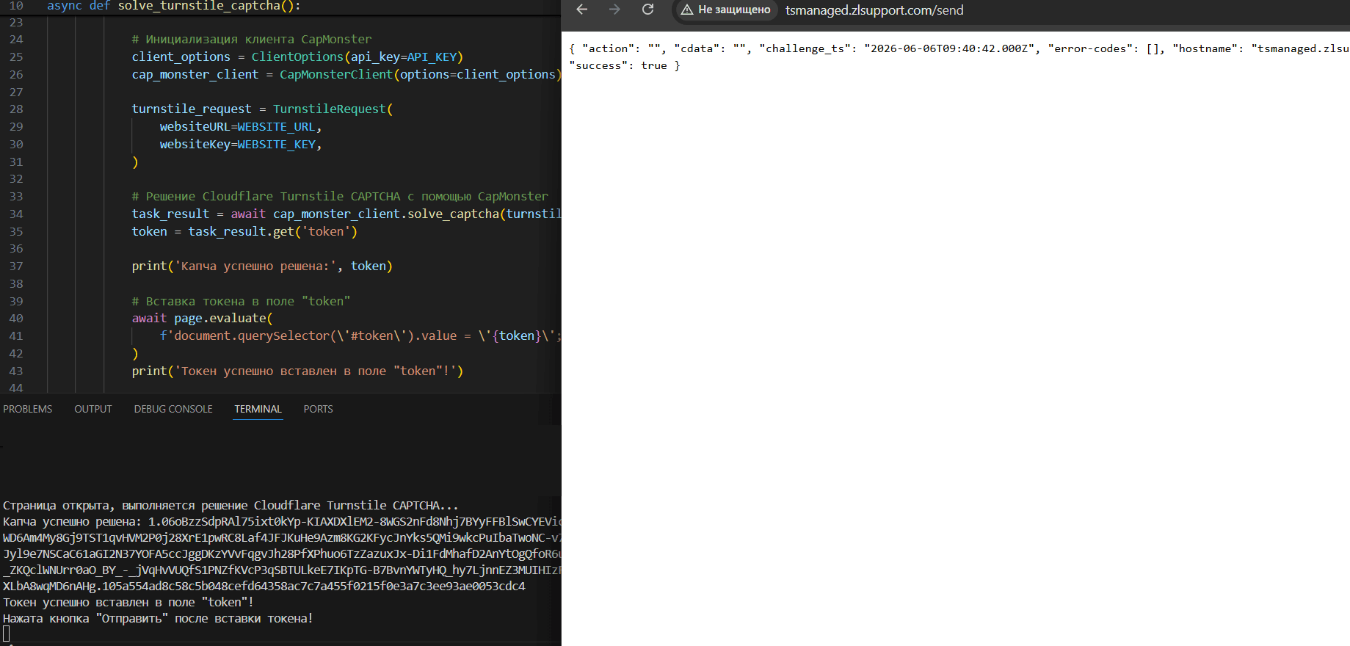
Task: Click terminal line 'Страница открыта, выполняется решение'
Action: (x=231, y=505)
